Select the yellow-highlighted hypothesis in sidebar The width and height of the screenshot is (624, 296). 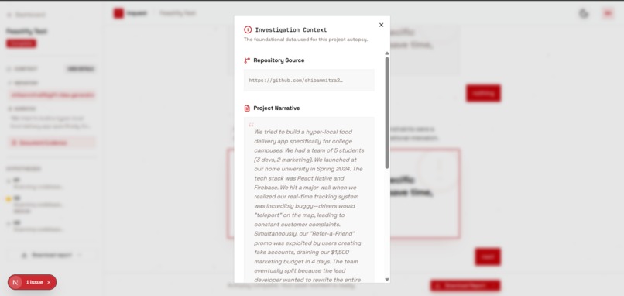(36, 205)
